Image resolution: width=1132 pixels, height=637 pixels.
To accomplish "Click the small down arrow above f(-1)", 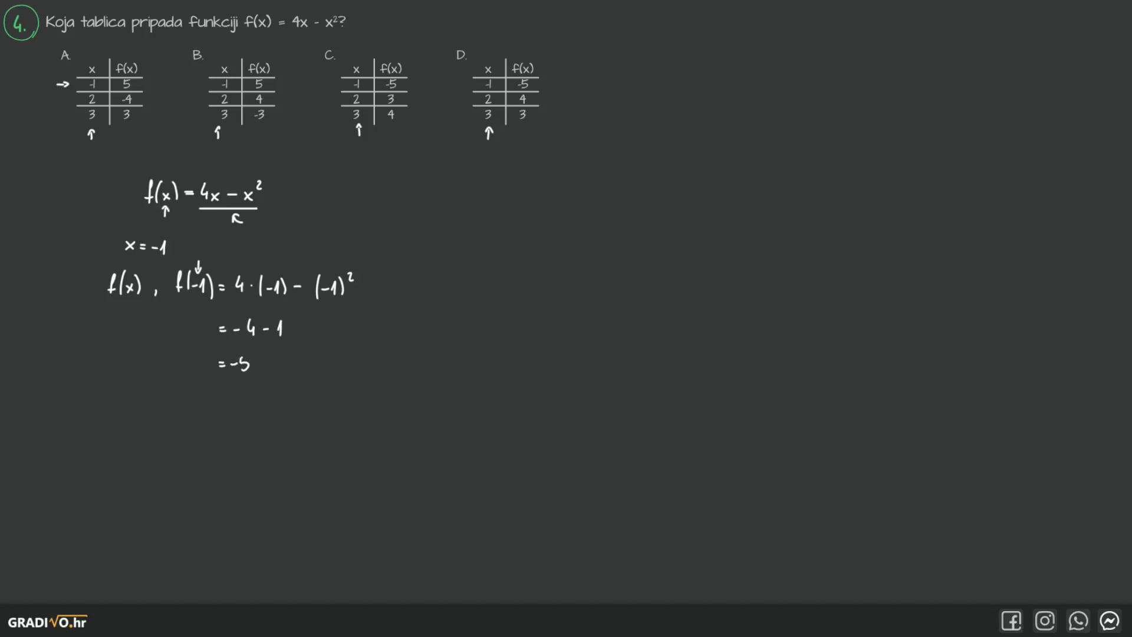I will [198, 267].
